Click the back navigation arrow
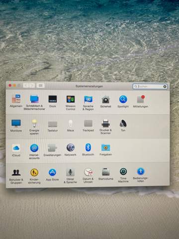 (26, 86)
